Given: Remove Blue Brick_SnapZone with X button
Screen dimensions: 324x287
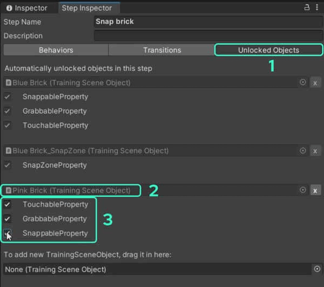Looking at the screenshot, I should [x=315, y=151].
